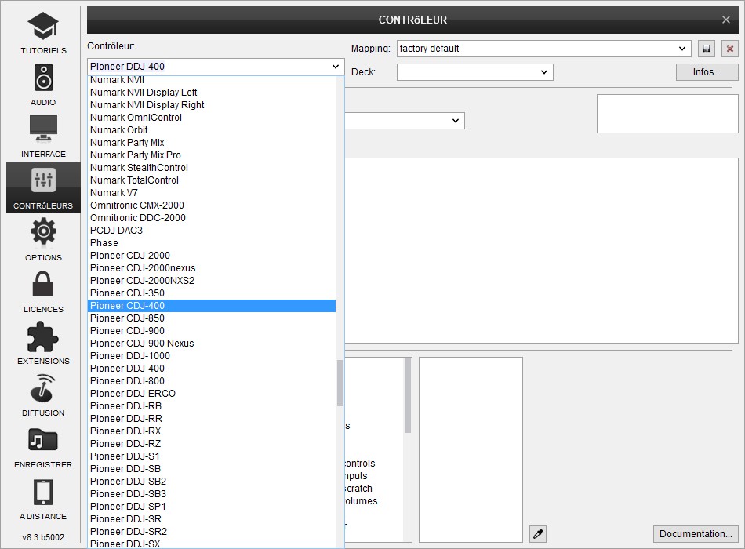Select Pioneer DDJ-SB3 in the list
This screenshot has width=745, height=549.
tap(212, 494)
